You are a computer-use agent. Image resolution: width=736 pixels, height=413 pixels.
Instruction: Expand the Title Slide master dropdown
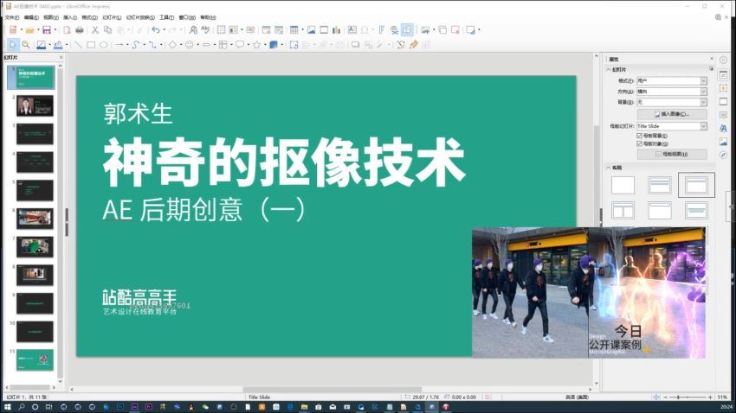pos(703,126)
